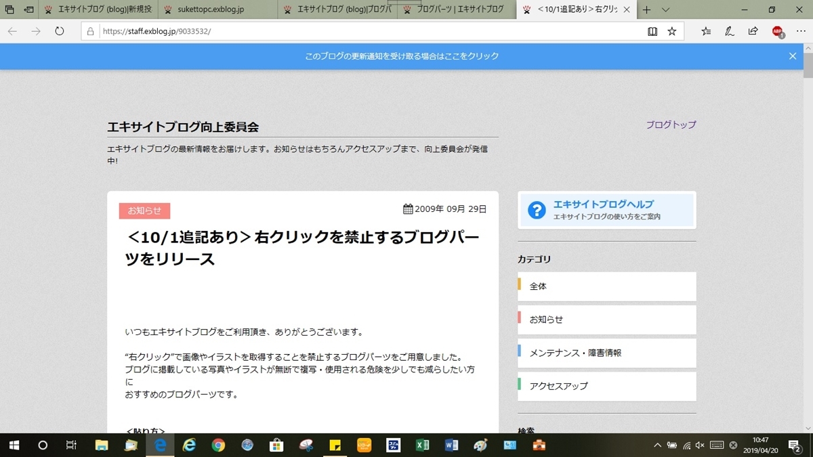The width and height of the screenshot is (813, 457).
Task: Click the address bar URL field
Action: click(x=369, y=31)
